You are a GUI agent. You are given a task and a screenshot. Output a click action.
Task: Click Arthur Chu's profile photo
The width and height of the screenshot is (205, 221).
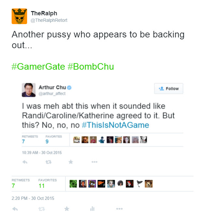[29, 90]
